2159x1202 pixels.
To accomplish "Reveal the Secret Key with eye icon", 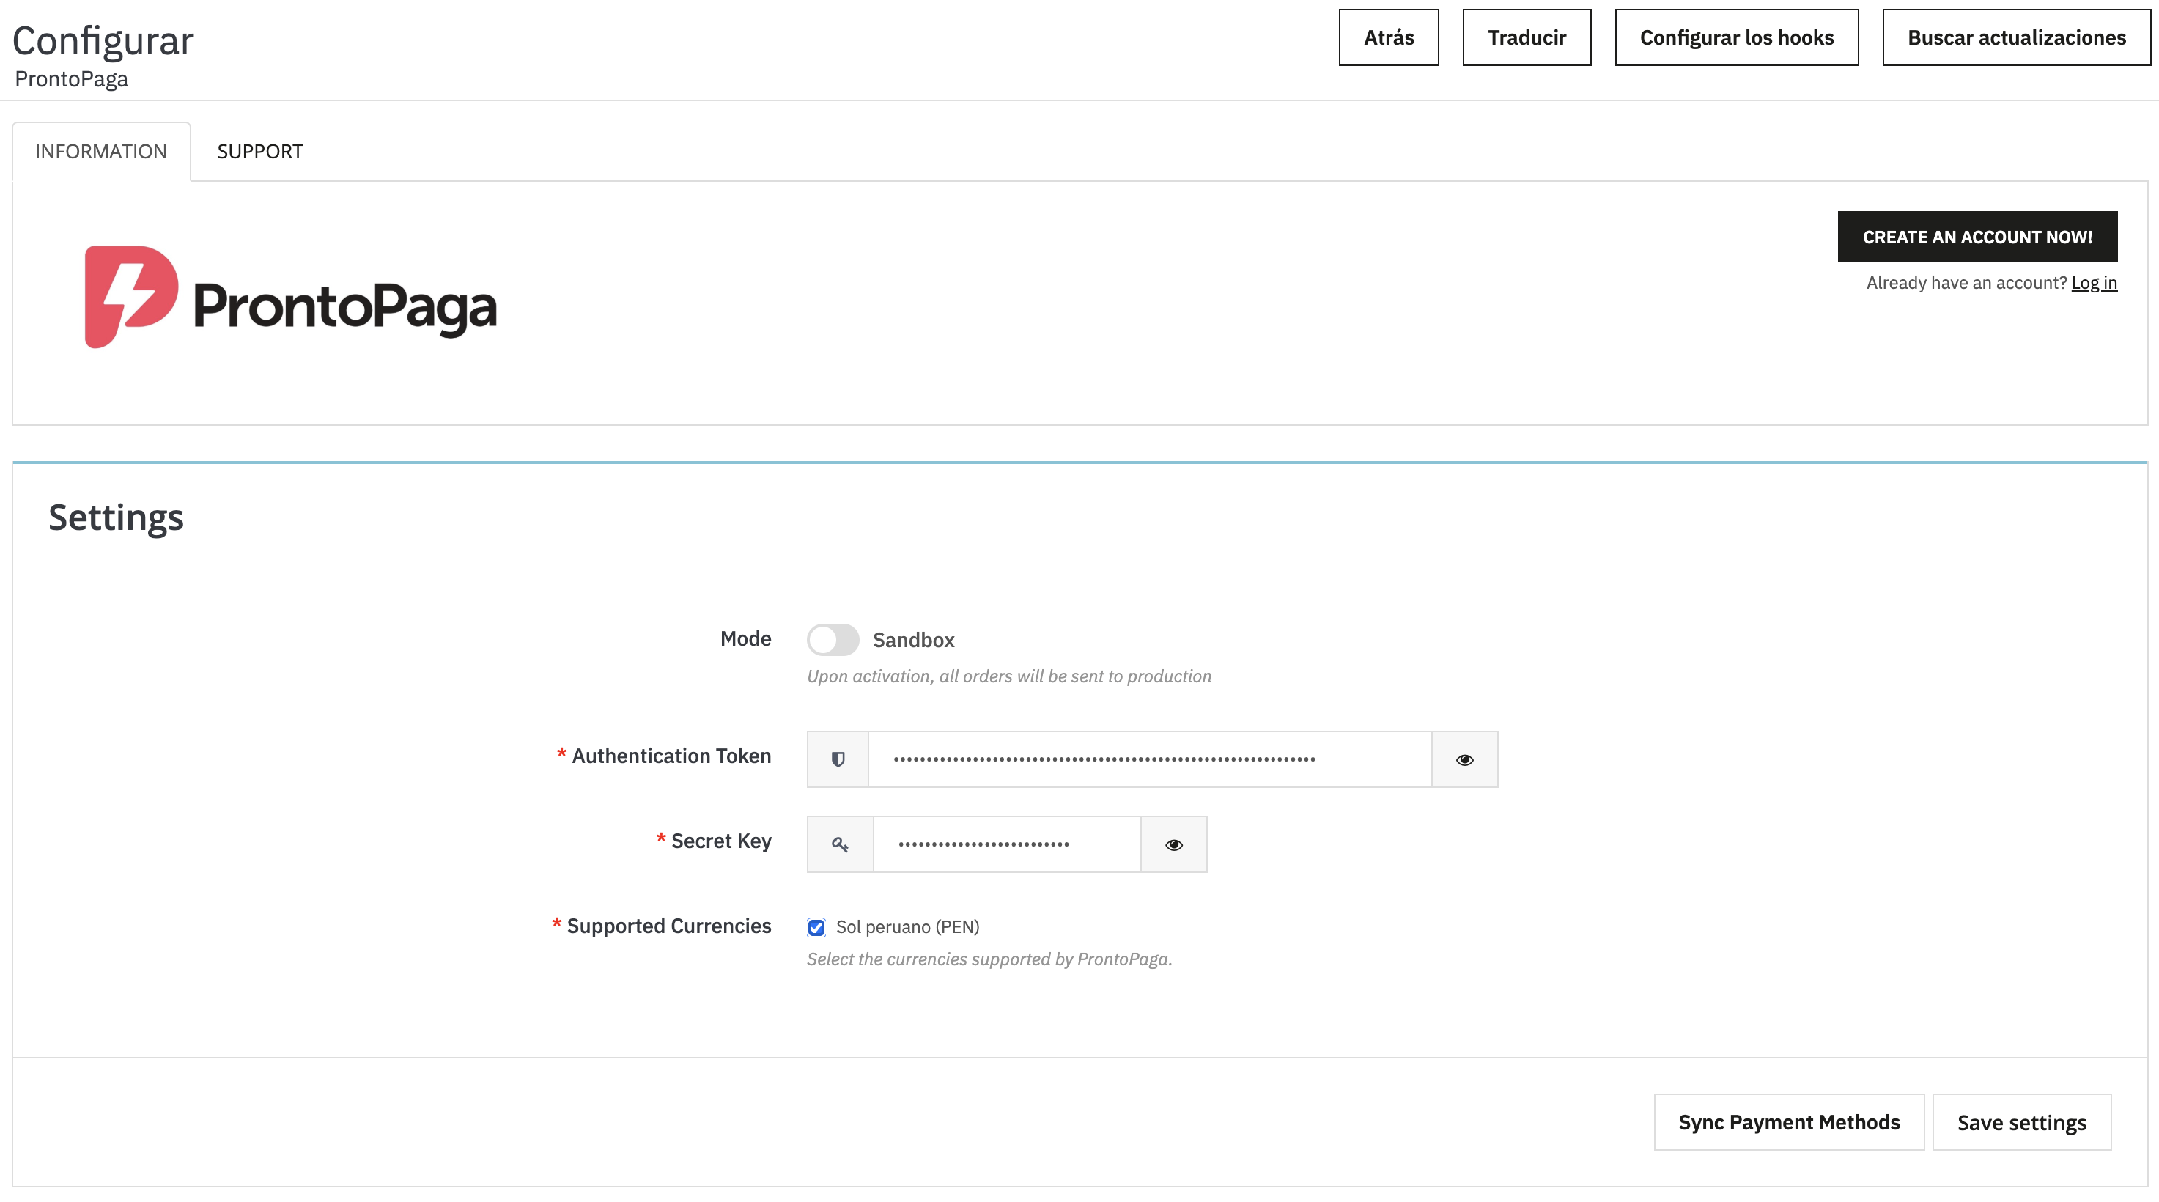I will [x=1173, y=844].
